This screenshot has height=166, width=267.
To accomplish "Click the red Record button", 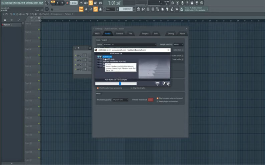I will tap(67, 3).
